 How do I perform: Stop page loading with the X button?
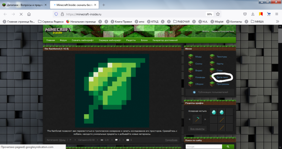(x=21, y=14)
